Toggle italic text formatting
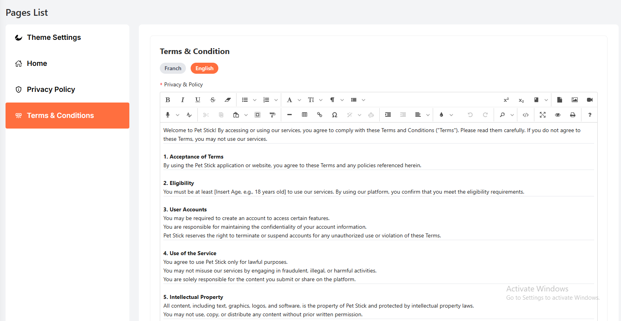The width and height of the screenshot is (621, 321). pyautogui.click(x=183, y=100)
